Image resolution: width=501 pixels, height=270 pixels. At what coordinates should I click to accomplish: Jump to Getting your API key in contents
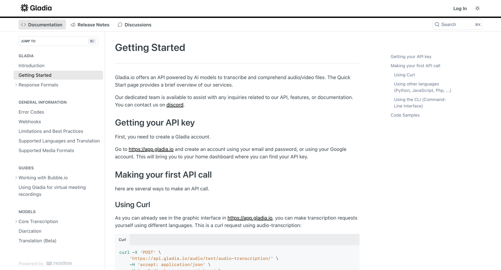pos(411,57)
